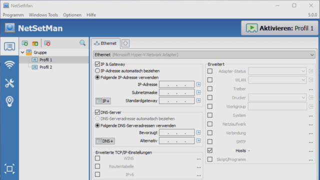Open Routentabelle settings ellipsis

pyautogui.click(x=199, y=167)
